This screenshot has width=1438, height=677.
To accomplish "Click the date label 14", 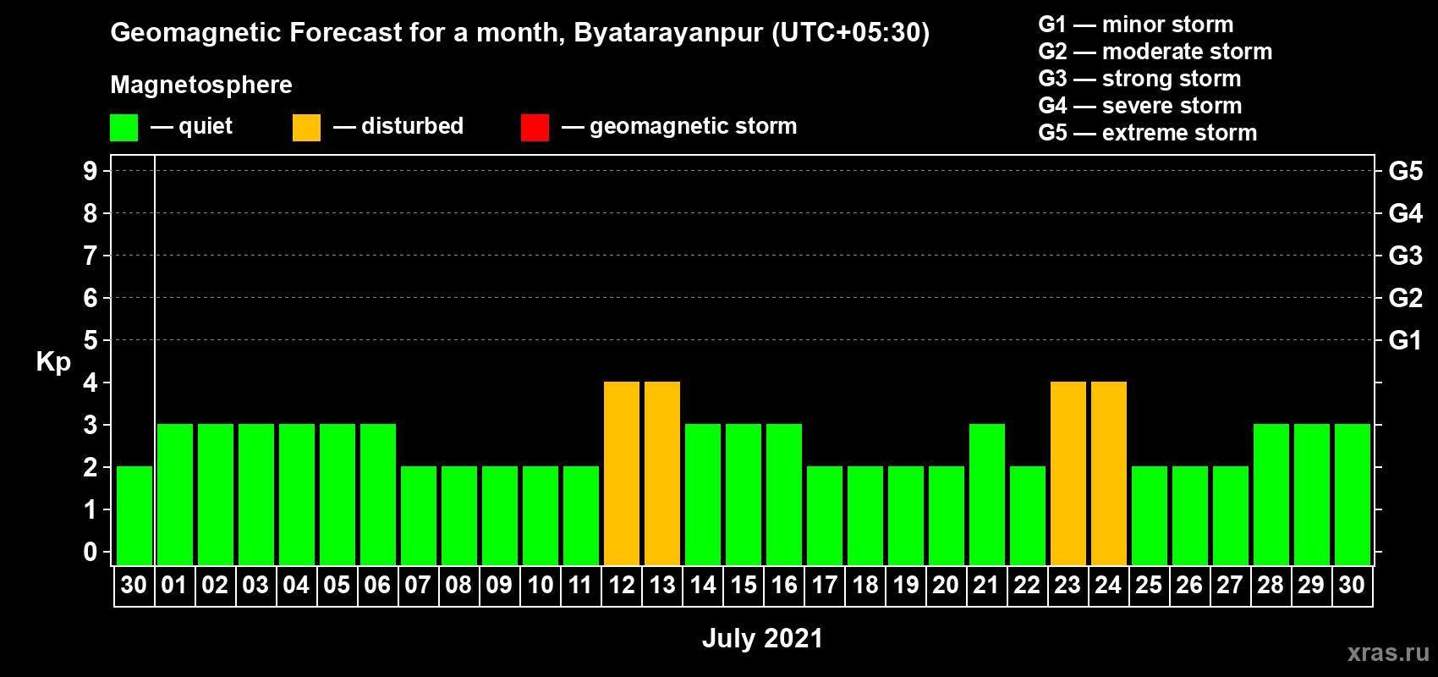I will [702, 585].
